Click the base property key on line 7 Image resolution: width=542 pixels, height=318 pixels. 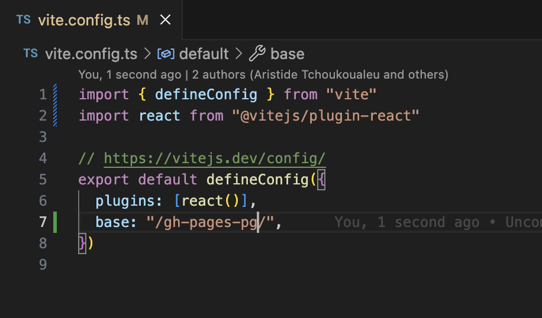point(112,222)
